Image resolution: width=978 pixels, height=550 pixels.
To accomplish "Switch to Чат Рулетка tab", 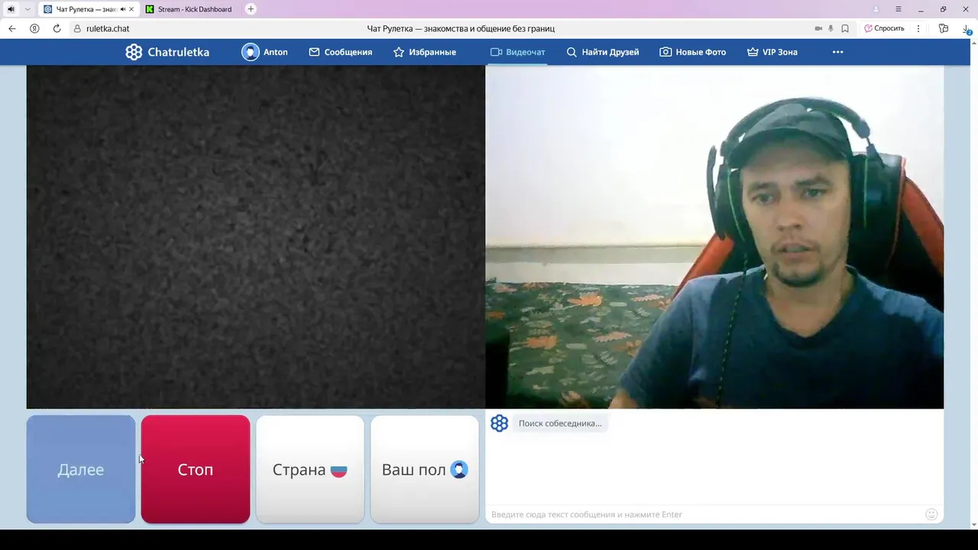I will coord(89,9).
